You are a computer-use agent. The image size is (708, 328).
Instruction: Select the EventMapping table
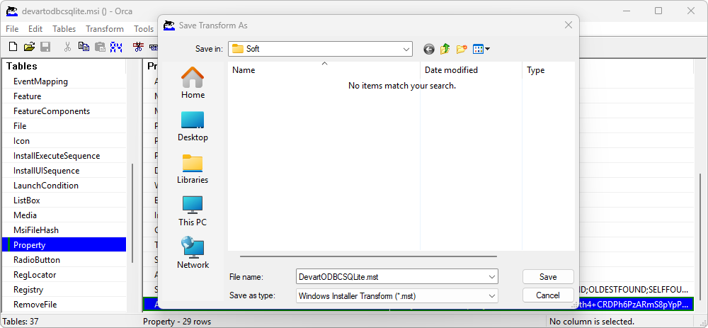(64, 81)
